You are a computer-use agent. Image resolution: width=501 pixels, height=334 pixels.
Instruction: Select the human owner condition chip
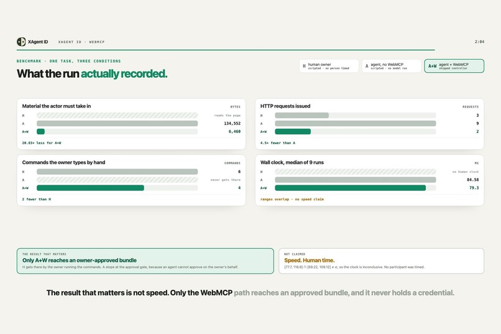tap(329, 66)
